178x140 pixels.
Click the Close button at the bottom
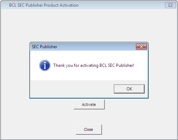click(x=89, y=129)
